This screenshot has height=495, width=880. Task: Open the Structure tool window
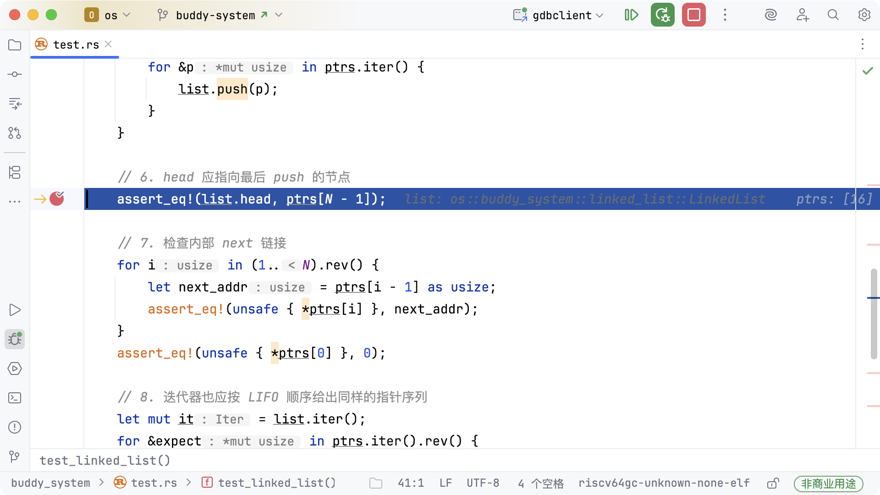click(15, 172)
